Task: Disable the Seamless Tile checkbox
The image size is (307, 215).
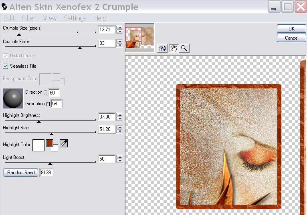Action: coord(6,66)
